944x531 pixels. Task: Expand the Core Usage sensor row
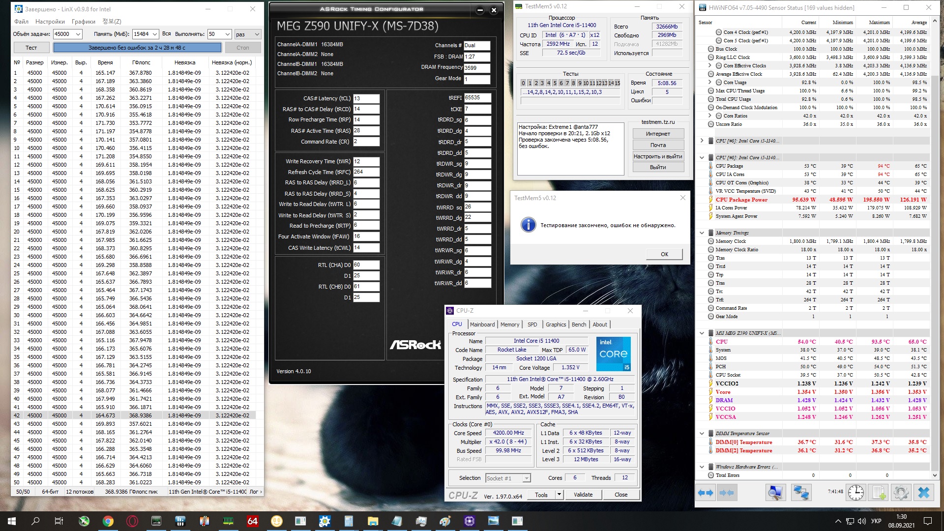point(709,82)
